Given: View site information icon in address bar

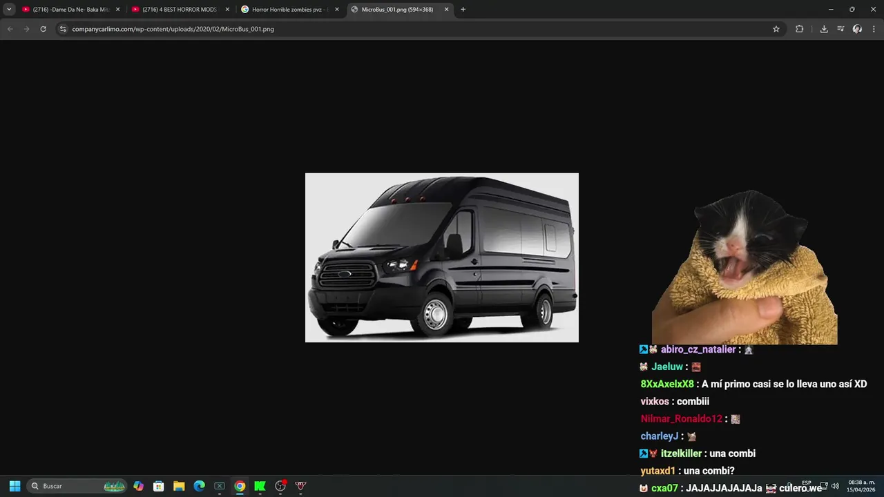Looking at the screenshot, I should tap(63, 29).
